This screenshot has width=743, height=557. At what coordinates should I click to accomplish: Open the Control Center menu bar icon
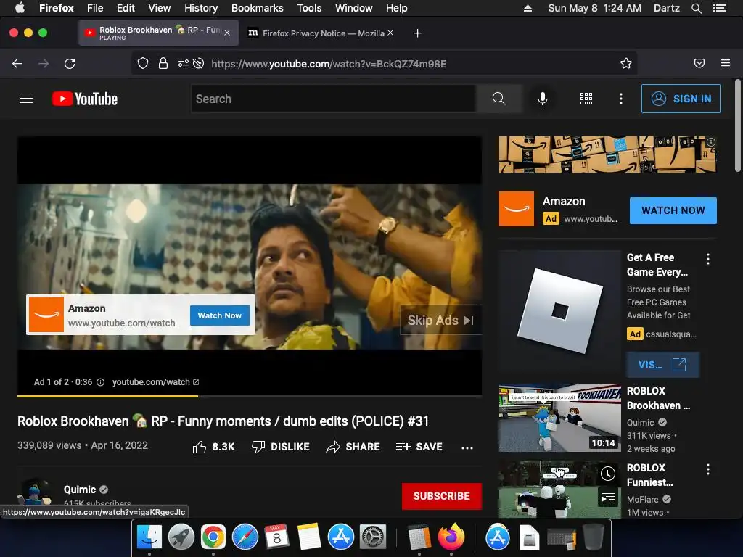pyautogui.click(x=720, y=8)
